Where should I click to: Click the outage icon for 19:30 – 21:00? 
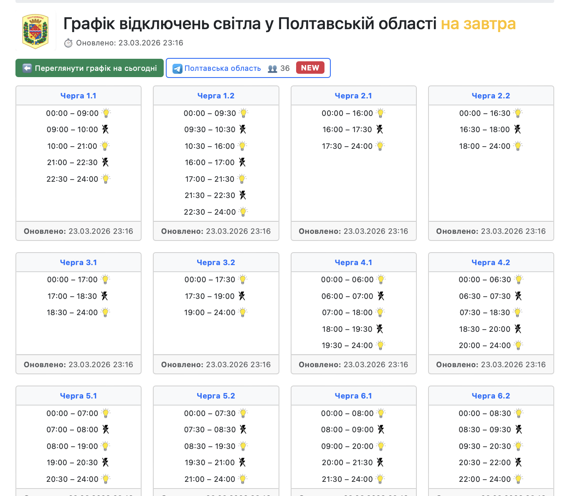coord(242,462)
